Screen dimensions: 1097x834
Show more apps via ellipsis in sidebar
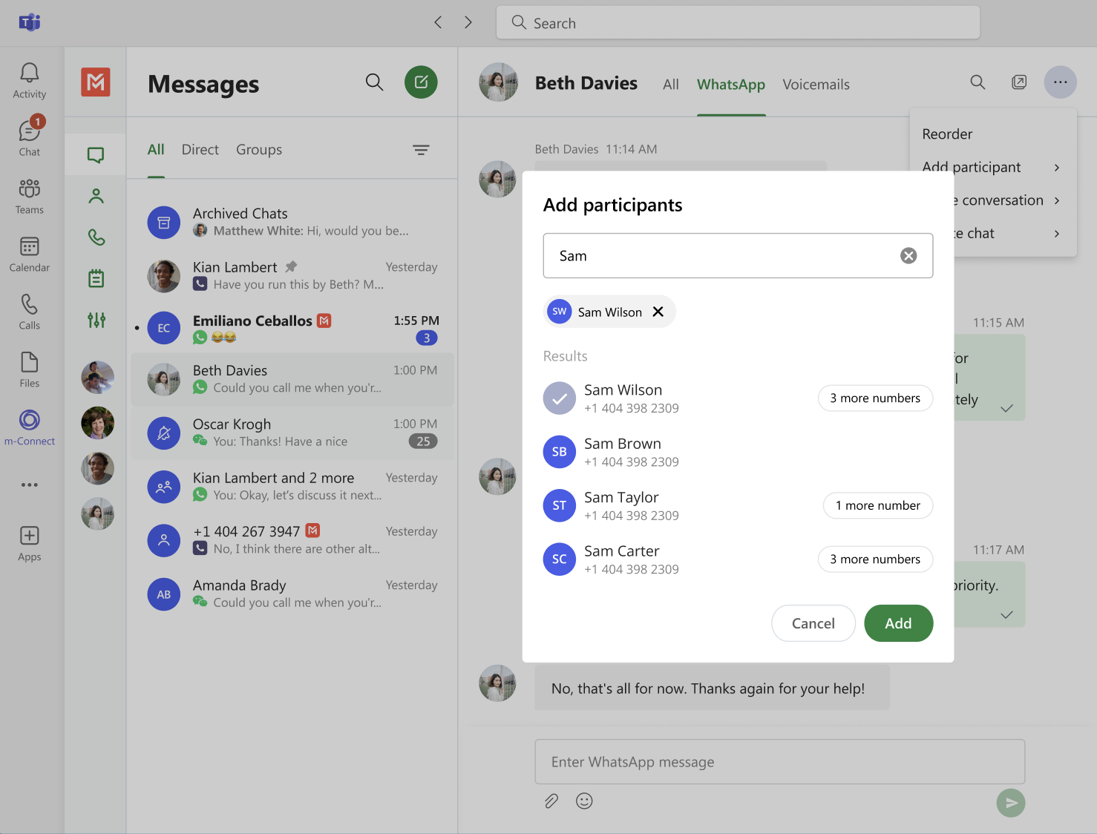pos(30,485)
